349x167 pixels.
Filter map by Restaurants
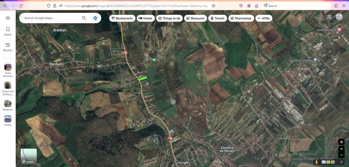click(x=122, y=18)
